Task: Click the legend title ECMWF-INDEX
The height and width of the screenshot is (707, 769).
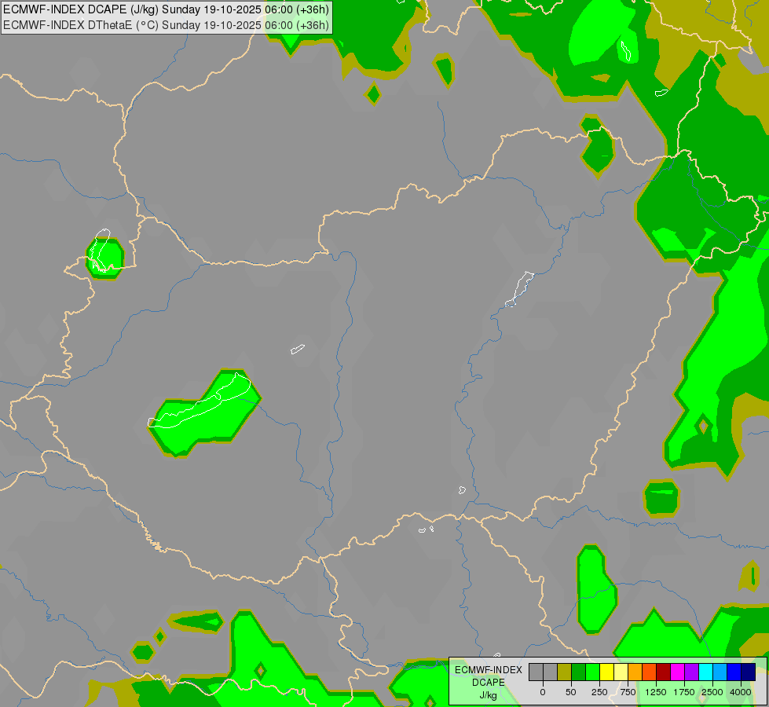Action: pos(489,670)
